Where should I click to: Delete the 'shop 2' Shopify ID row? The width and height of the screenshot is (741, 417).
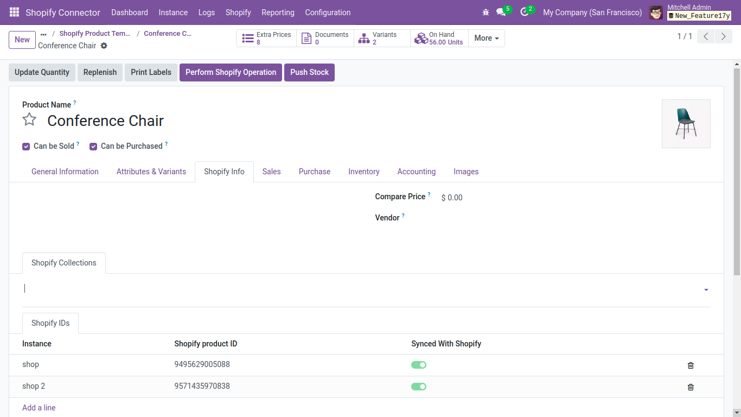click(691, 387)
